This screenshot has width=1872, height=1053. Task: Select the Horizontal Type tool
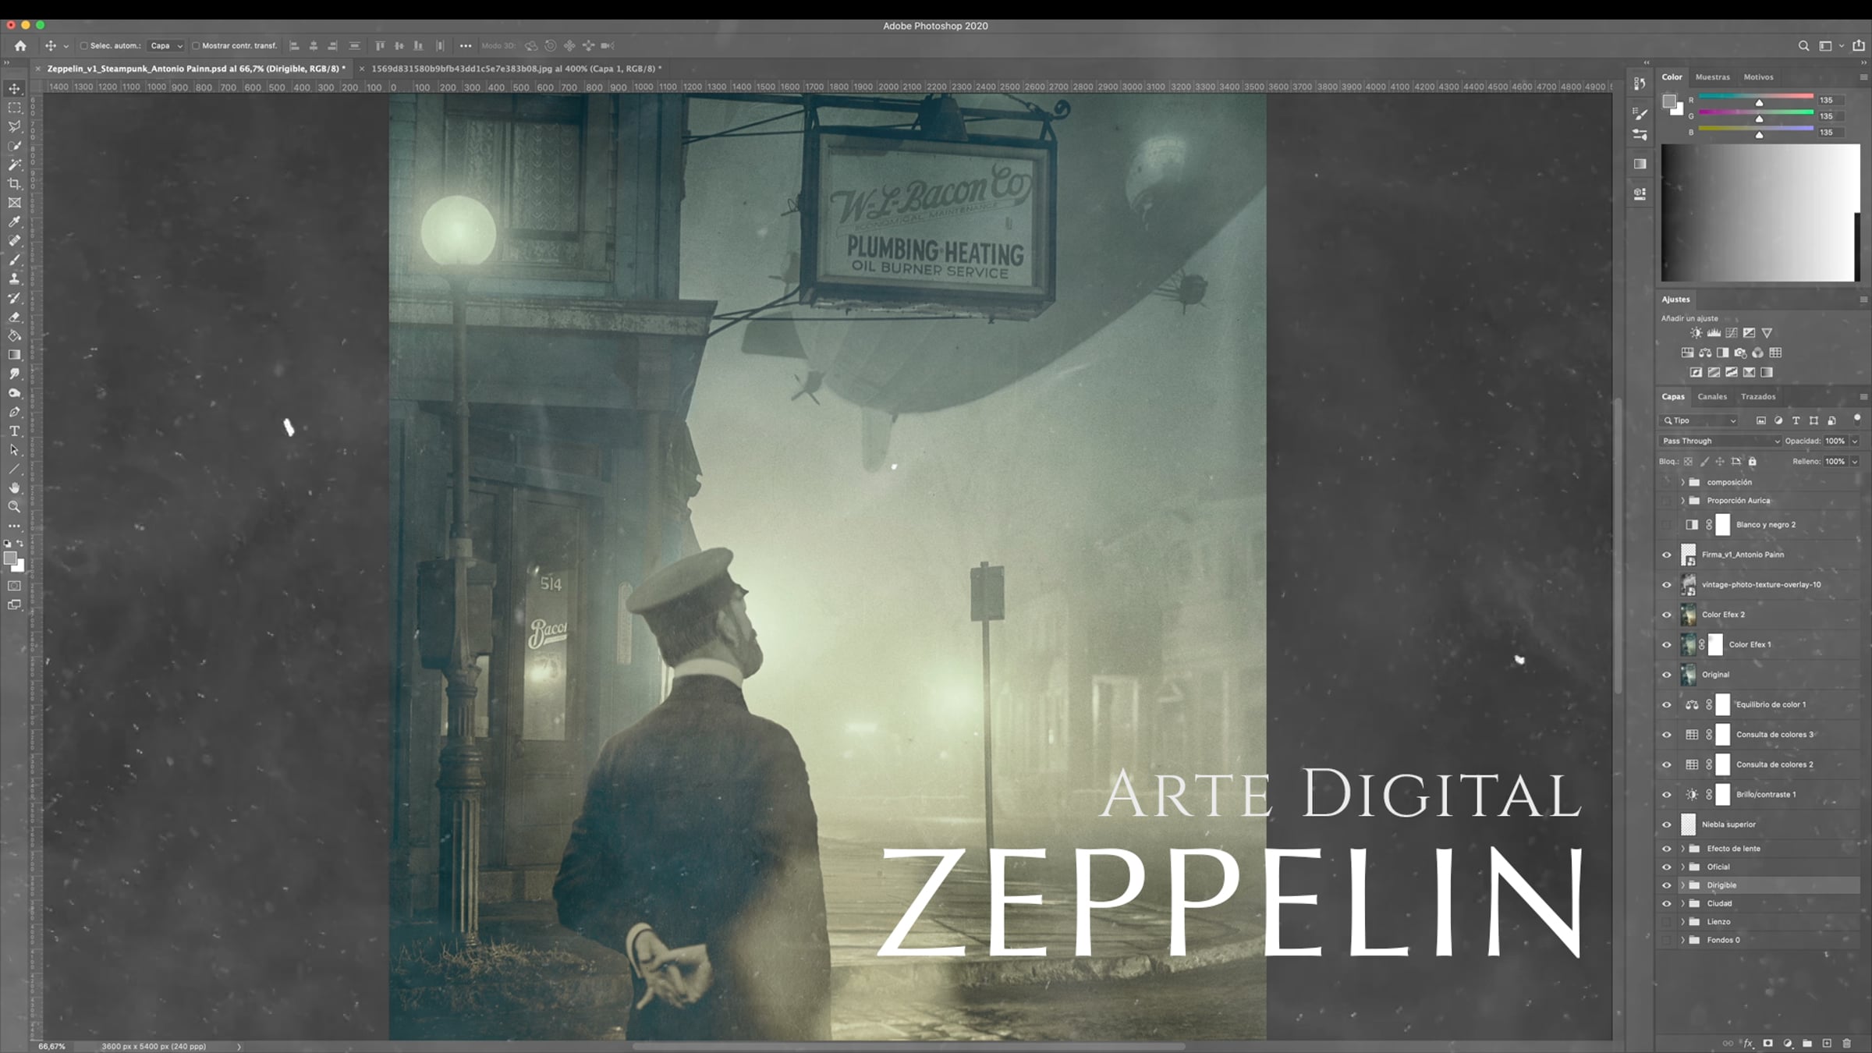[x=14, y=431]
